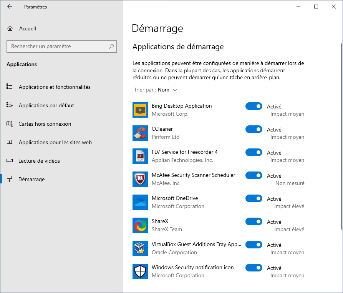The width and height of the screenshot is (343, 293).
Task: Click the Applications pour les sites web icon
Action: pyautogui.click(x=9, y=142)
